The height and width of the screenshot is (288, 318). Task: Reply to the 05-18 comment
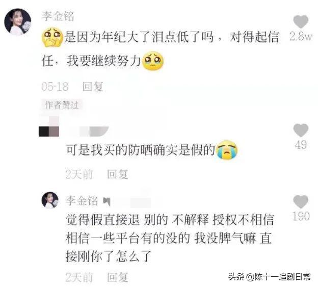pyautogui.click(x=93, y=87)
